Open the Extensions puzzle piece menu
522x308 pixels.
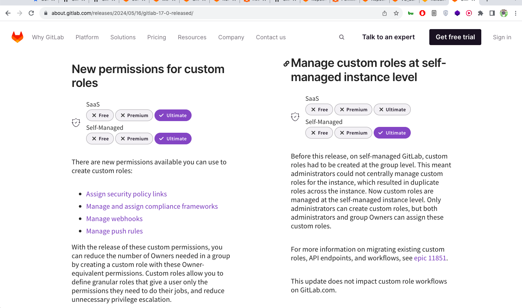481,13
